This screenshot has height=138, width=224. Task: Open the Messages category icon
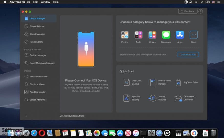pyautogui.click(x=166, y=35)
